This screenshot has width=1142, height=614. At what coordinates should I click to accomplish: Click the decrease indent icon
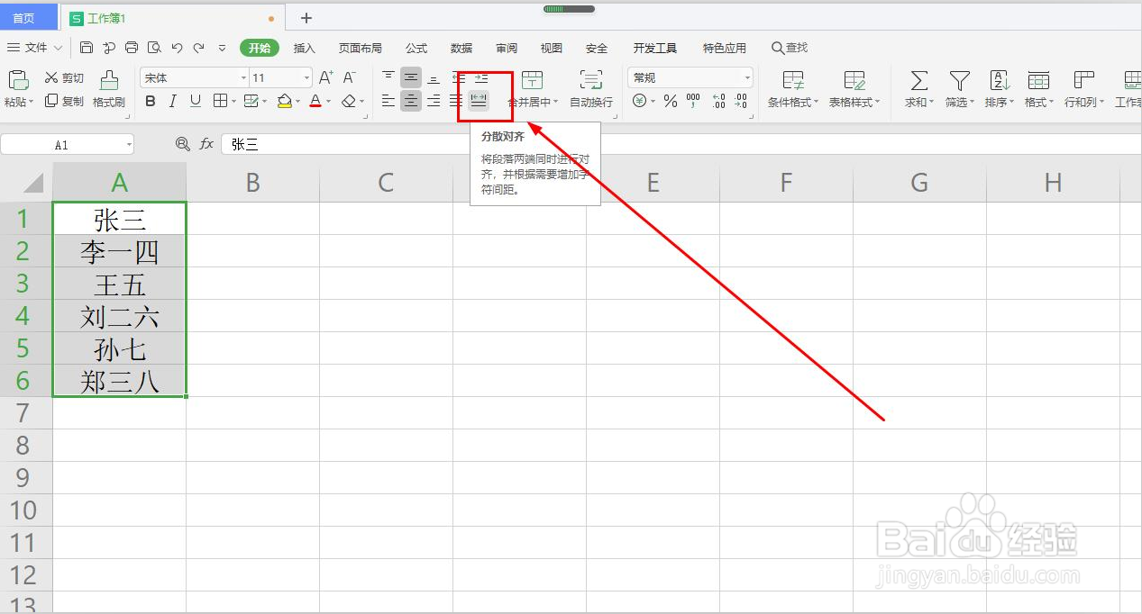(x=459, y=78)
